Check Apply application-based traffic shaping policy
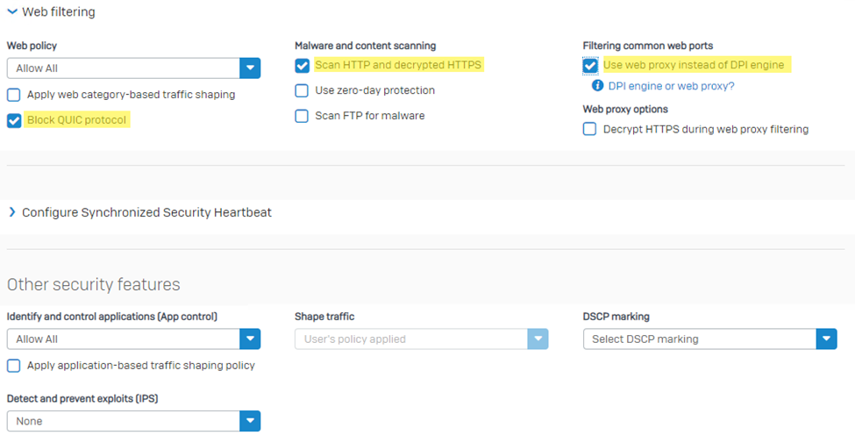The height and width of the screenshot is (435, 855). click(14, 366)
